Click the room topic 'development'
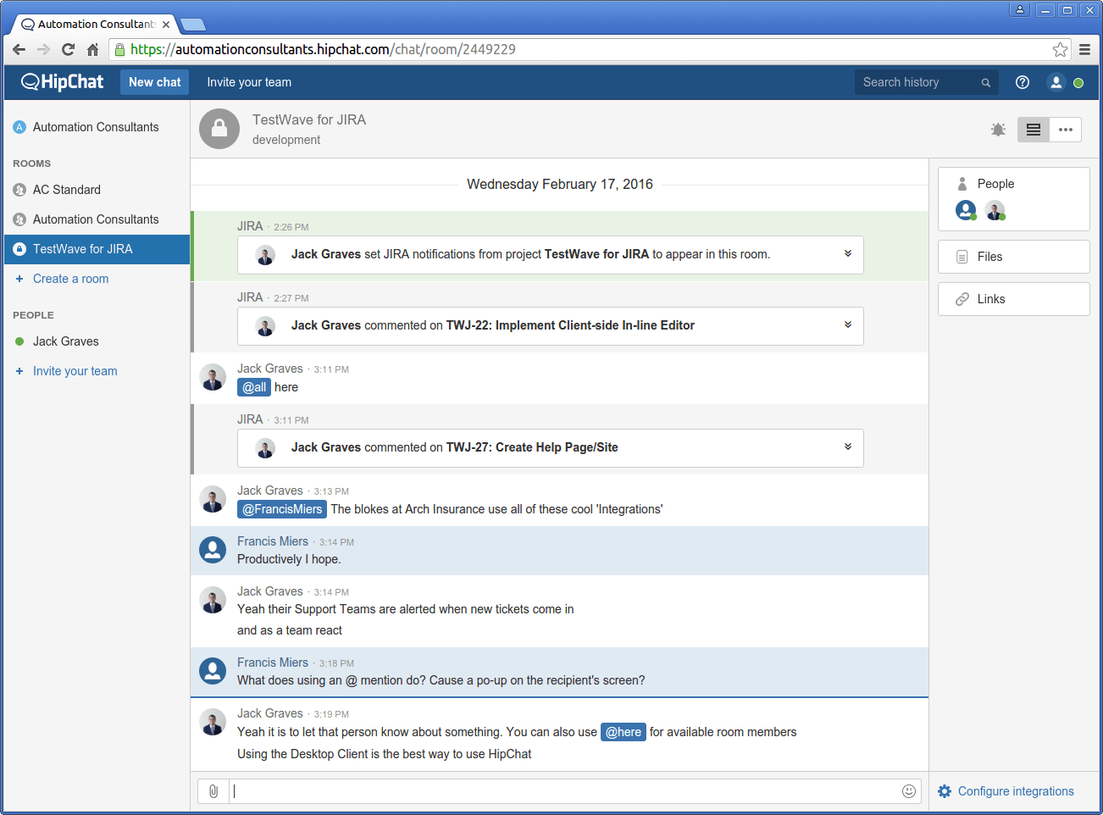The image size is (1103, 815). tap(286, 140)
